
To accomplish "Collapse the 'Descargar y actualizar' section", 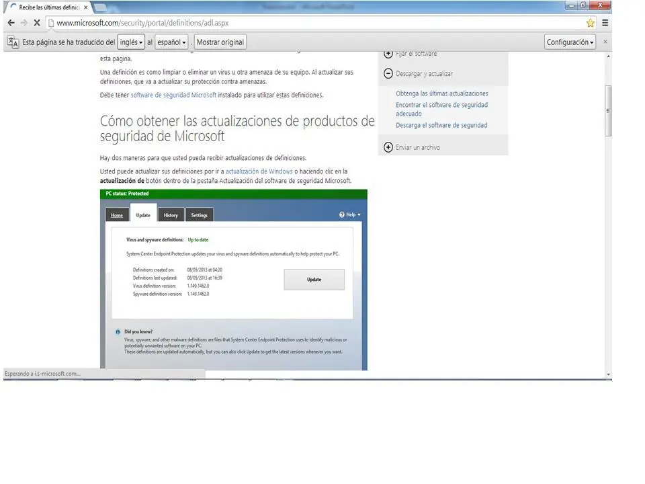I will point(388,74).
